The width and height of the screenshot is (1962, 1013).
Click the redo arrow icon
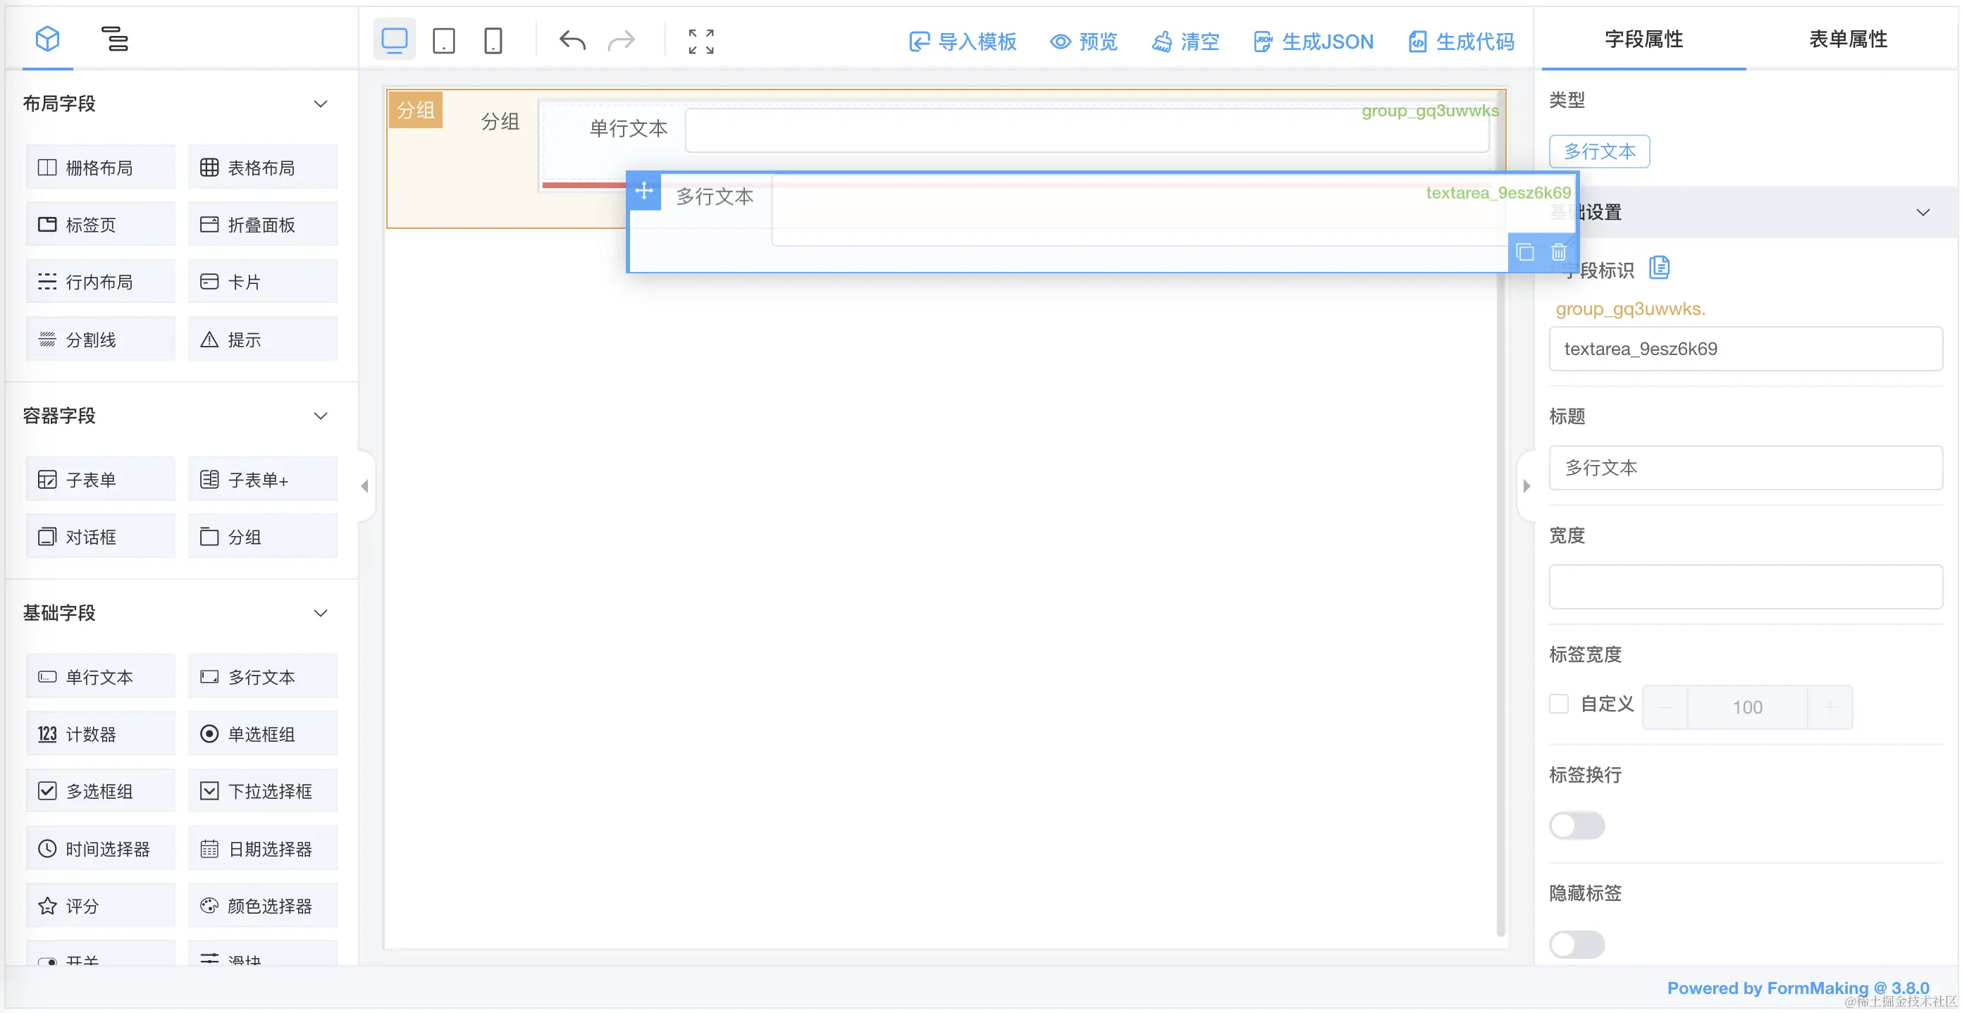[622, 40]
